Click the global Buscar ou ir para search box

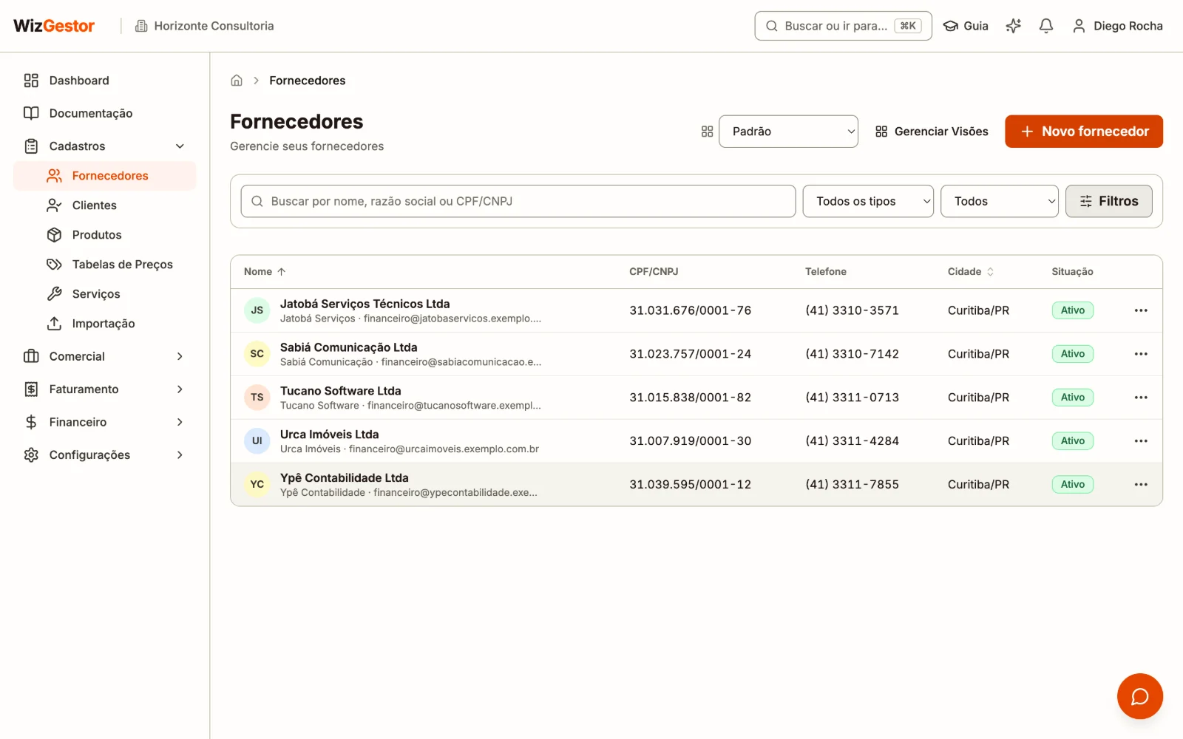point(843,26)
